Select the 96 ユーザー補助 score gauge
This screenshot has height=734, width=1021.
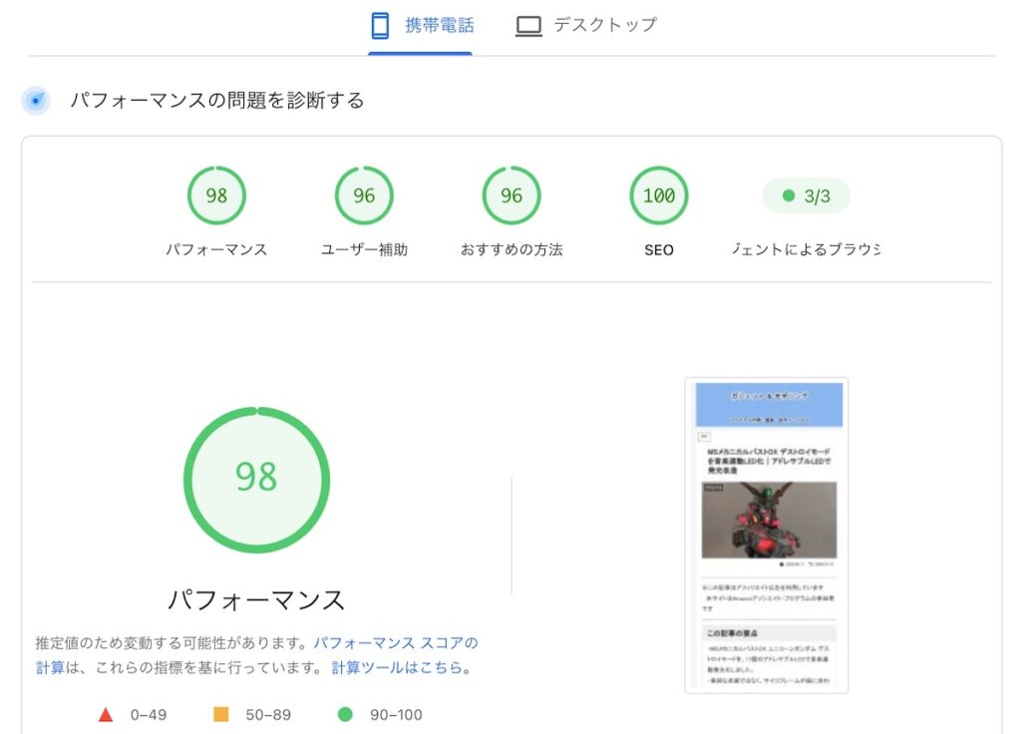(364, 195)
